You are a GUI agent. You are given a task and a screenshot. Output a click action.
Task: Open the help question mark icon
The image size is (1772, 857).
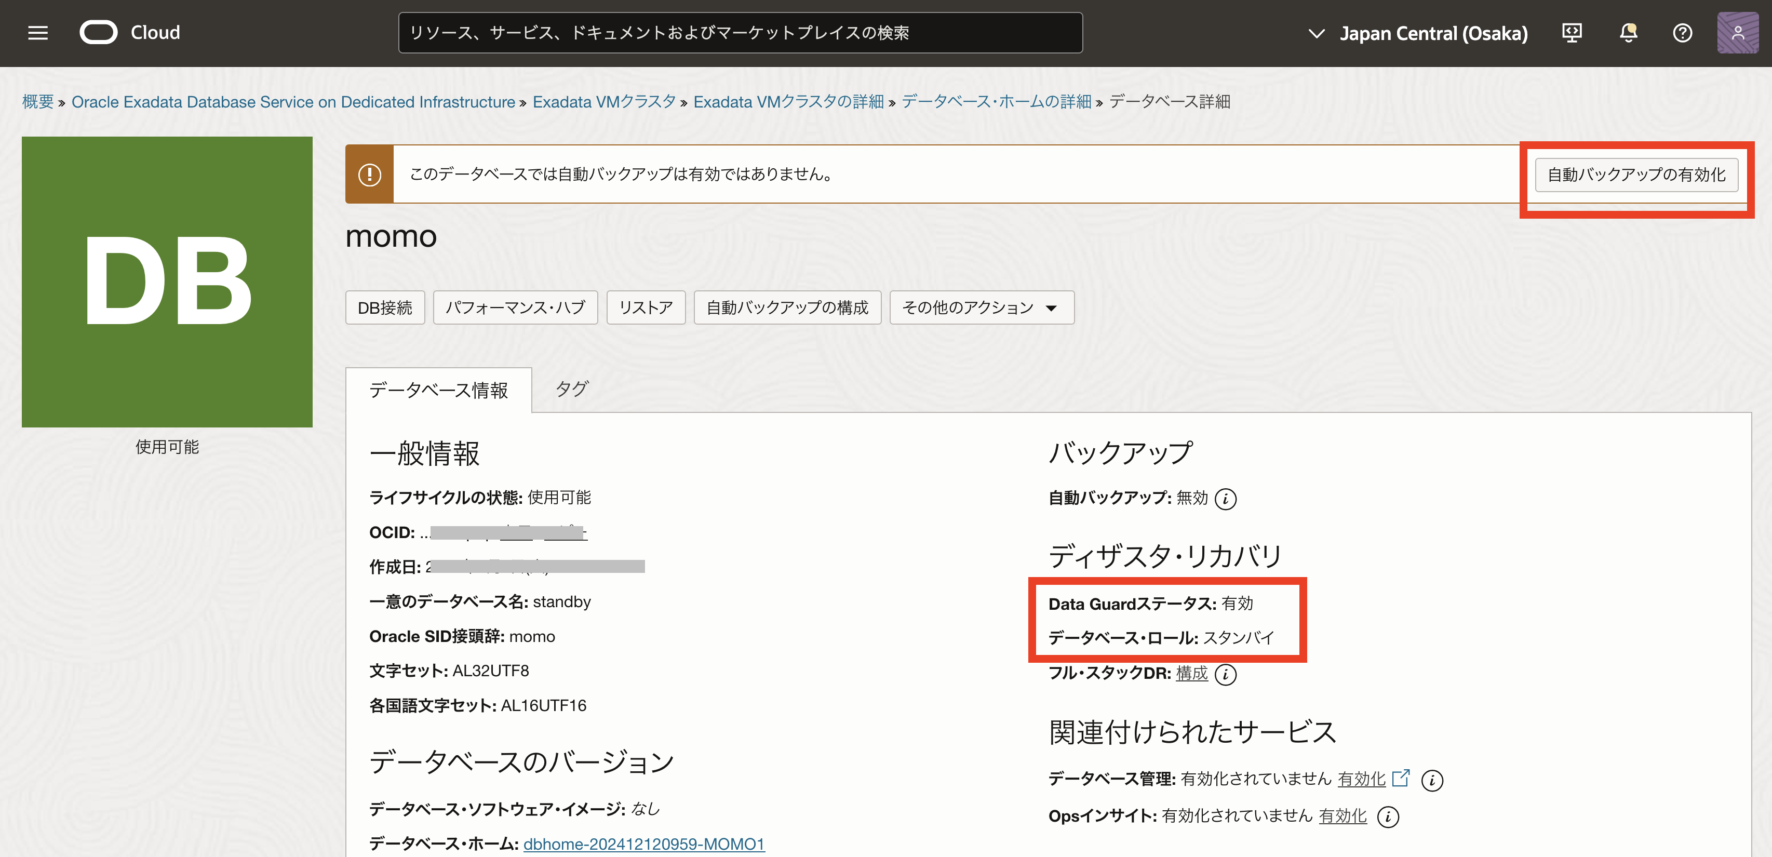pos(1682,33)
